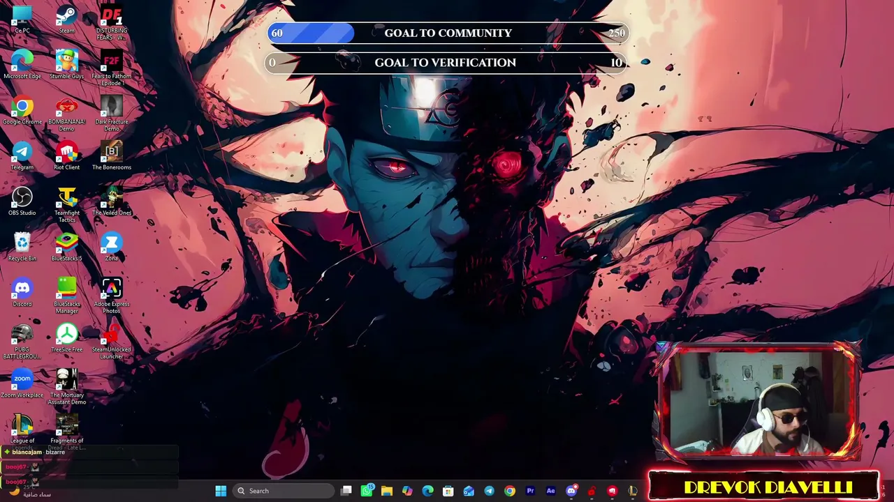The height and width of the screenshot is (502, 894).
Task: Switch to League of Legends taskbar icon
Action: (x=632, y=491)
